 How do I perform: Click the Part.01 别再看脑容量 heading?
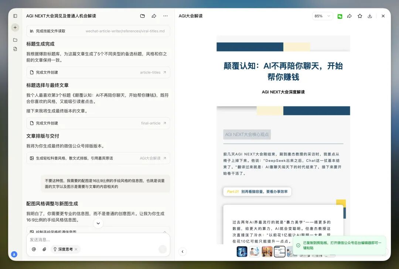(257, 192)
